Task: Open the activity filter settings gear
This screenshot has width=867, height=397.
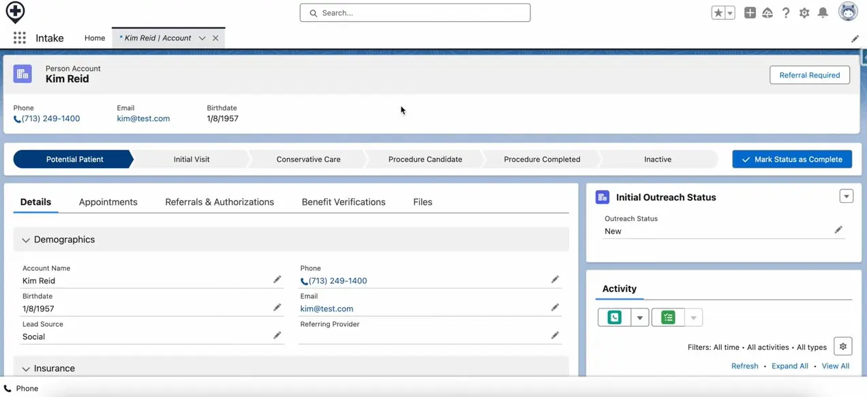Action: (842, 347)
